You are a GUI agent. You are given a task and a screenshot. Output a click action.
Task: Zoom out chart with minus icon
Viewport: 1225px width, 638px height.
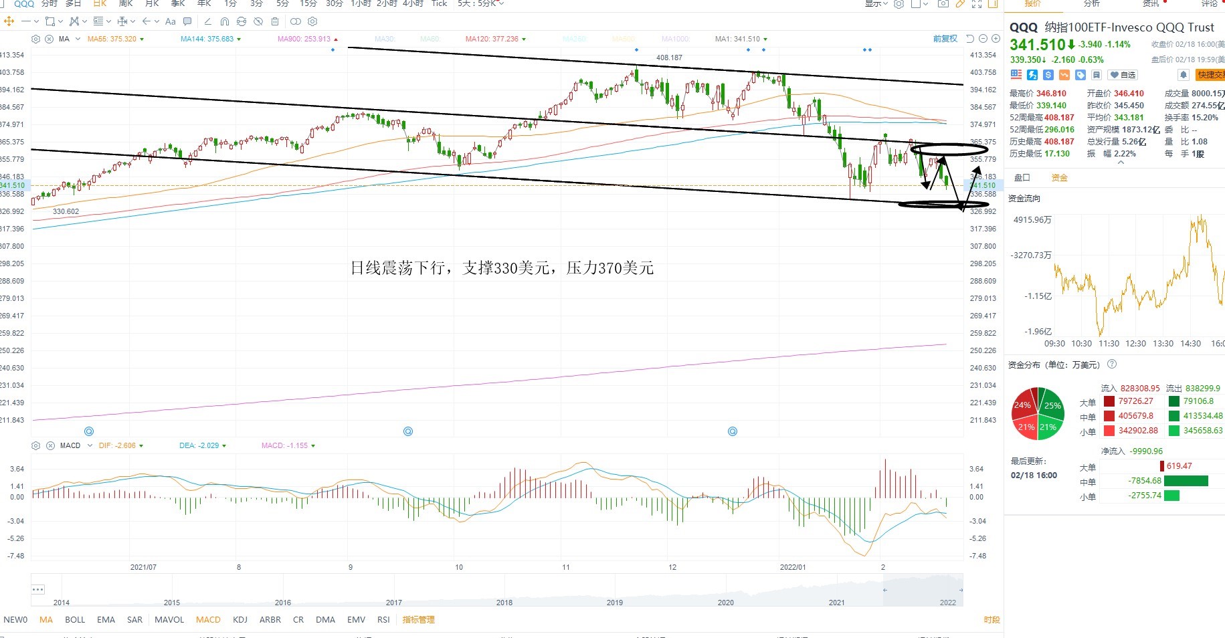[983, 39]
